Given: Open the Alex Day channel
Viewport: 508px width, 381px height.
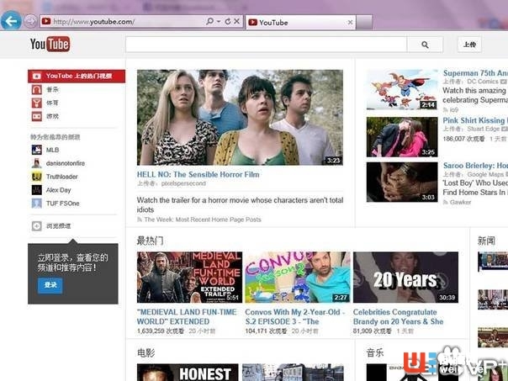Looking at the screenshot, I should point(58,190).
